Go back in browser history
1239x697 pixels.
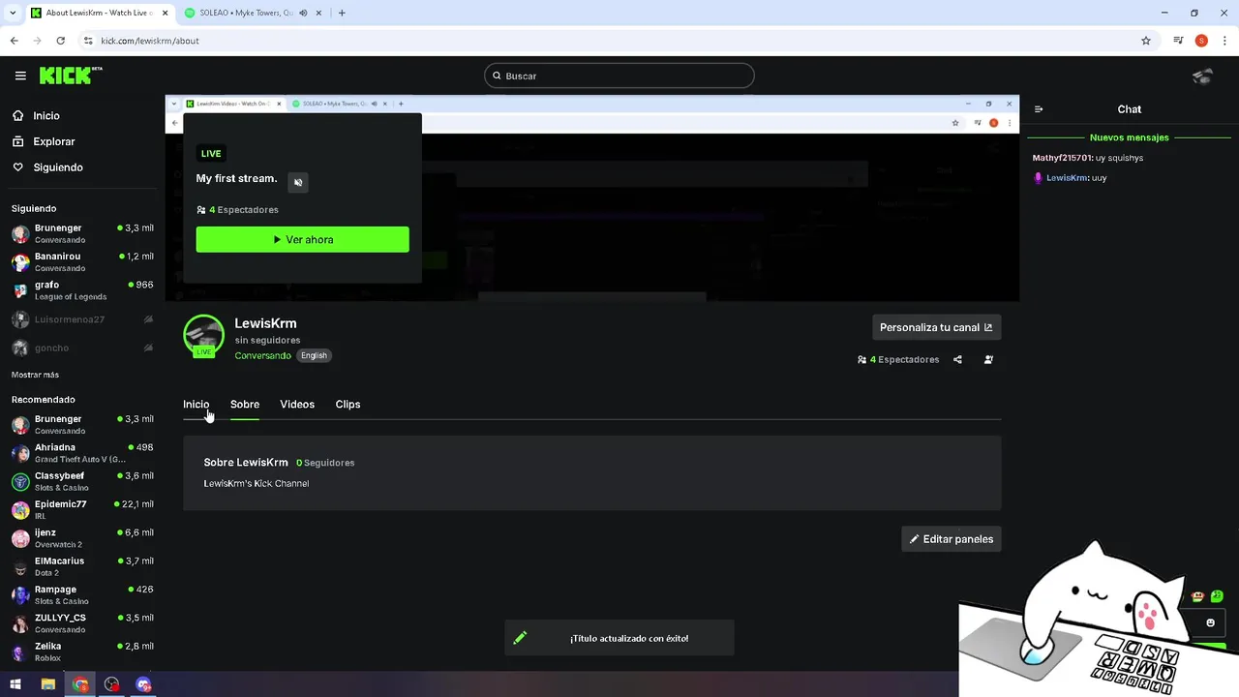[14, 41]
